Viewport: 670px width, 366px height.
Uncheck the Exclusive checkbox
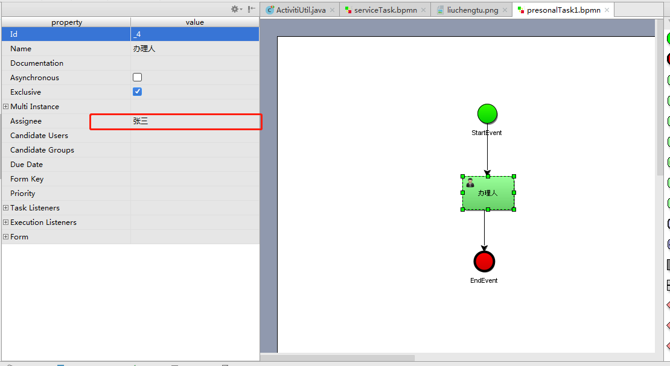click(x=137, y=92)
